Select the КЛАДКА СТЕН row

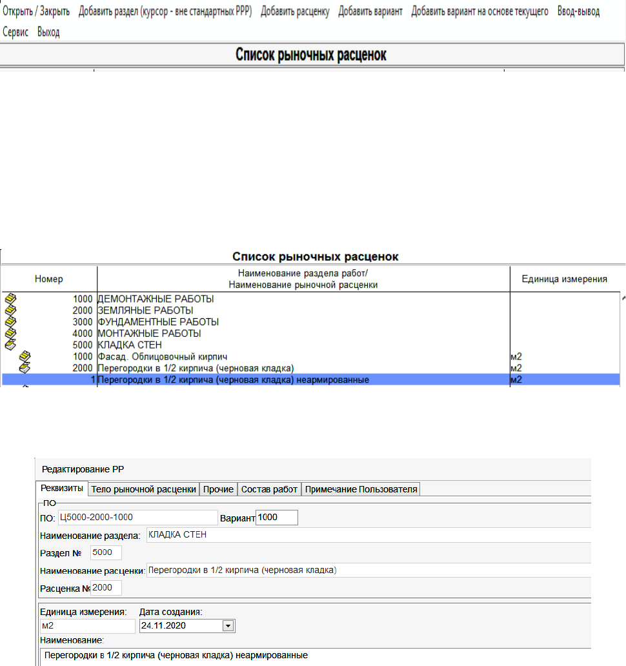pyautogui.click(x=311, y=345)
